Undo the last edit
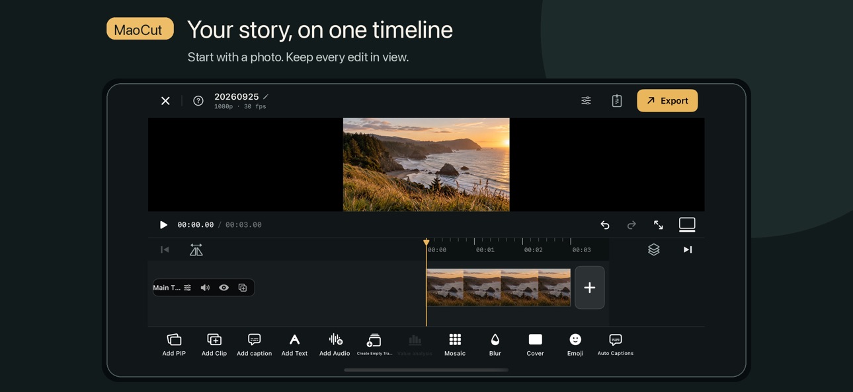This screenshot has width=853, height=392. [x=605, y=225]
